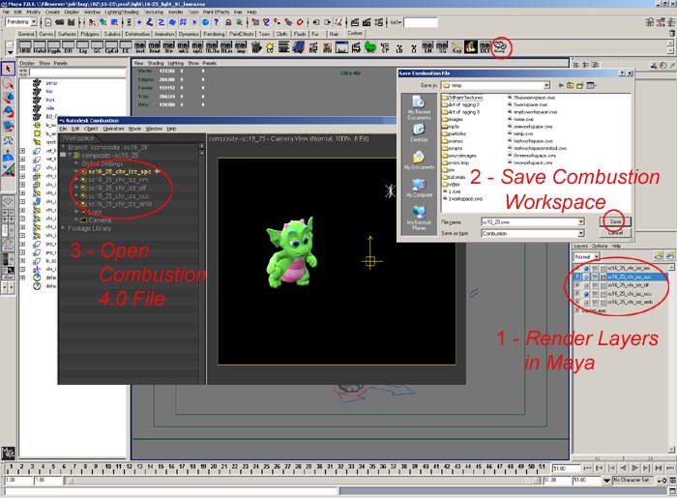Select the Lasso tool in Maya toolbox
677x498 pixels.
pos(8,83)
